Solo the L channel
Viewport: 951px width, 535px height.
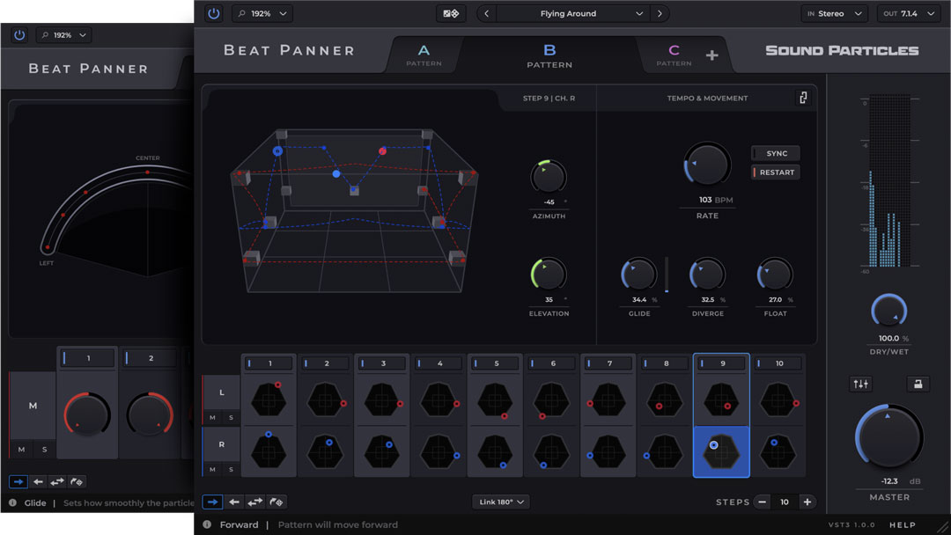tap(231, 417)
